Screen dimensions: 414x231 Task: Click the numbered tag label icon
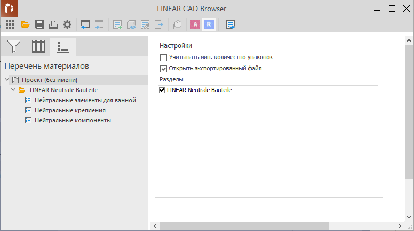tap(177, 24)
